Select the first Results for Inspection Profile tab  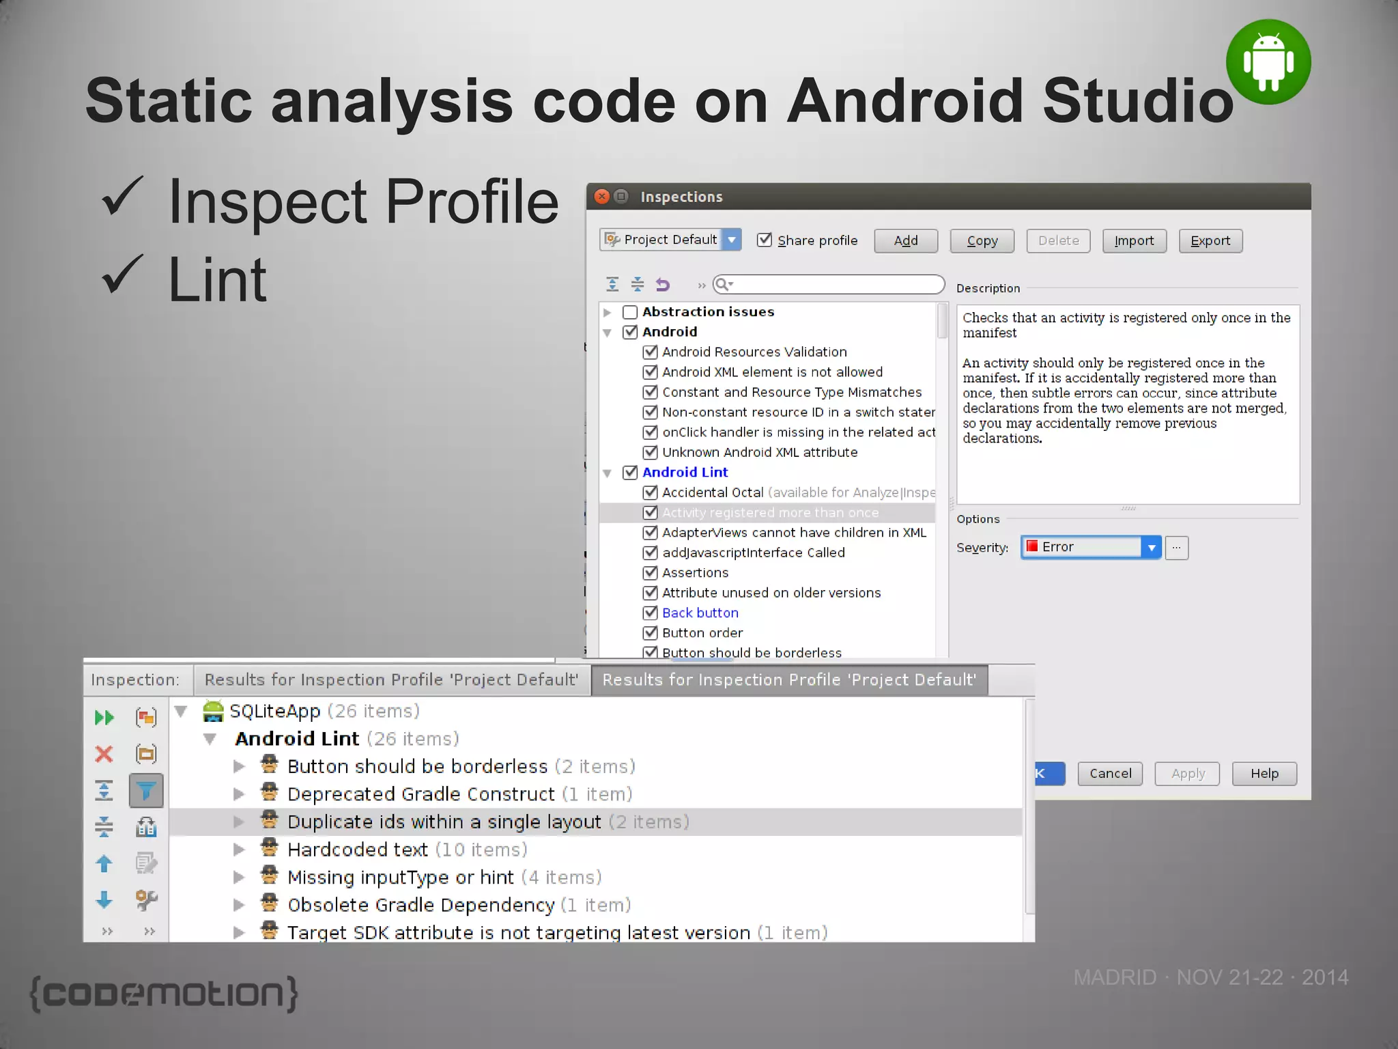click(392, 680)
